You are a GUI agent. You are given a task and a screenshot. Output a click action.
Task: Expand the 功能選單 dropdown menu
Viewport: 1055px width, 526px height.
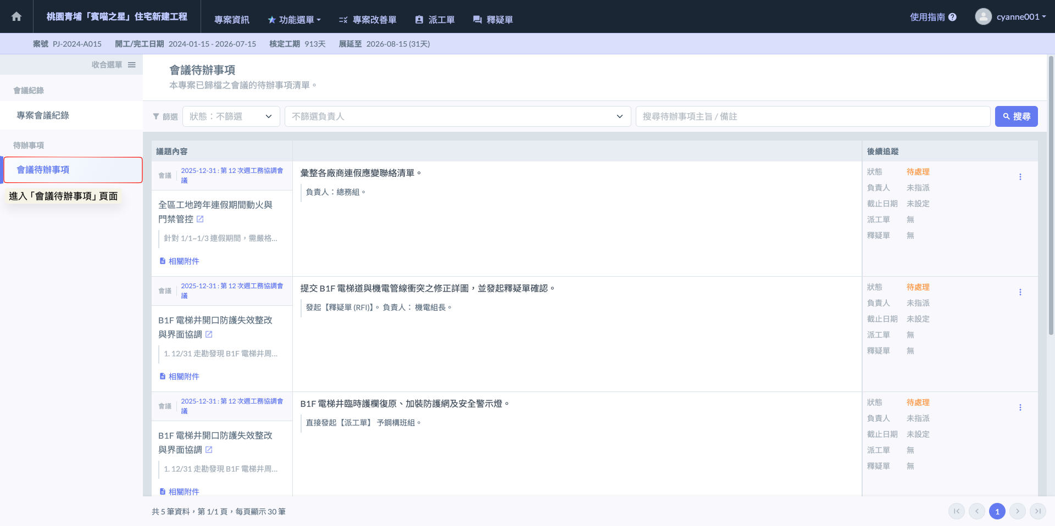294,20
